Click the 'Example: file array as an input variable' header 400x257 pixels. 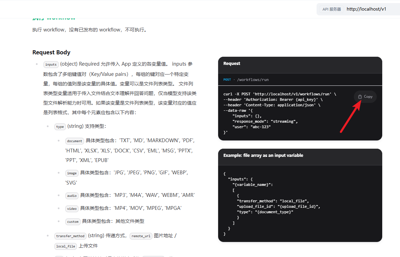click(x=263, y=155)
